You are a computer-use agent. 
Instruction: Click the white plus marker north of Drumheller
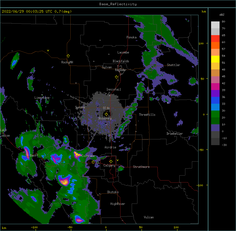[168, 103]
